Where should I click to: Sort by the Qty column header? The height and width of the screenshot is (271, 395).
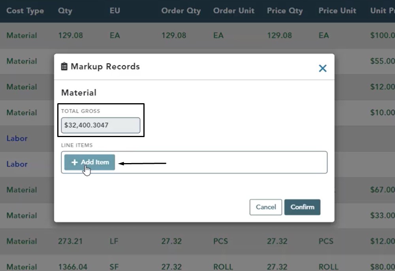(65, 11)
